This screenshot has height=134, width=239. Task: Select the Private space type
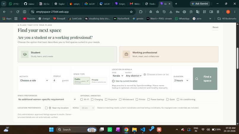[99, 81]
